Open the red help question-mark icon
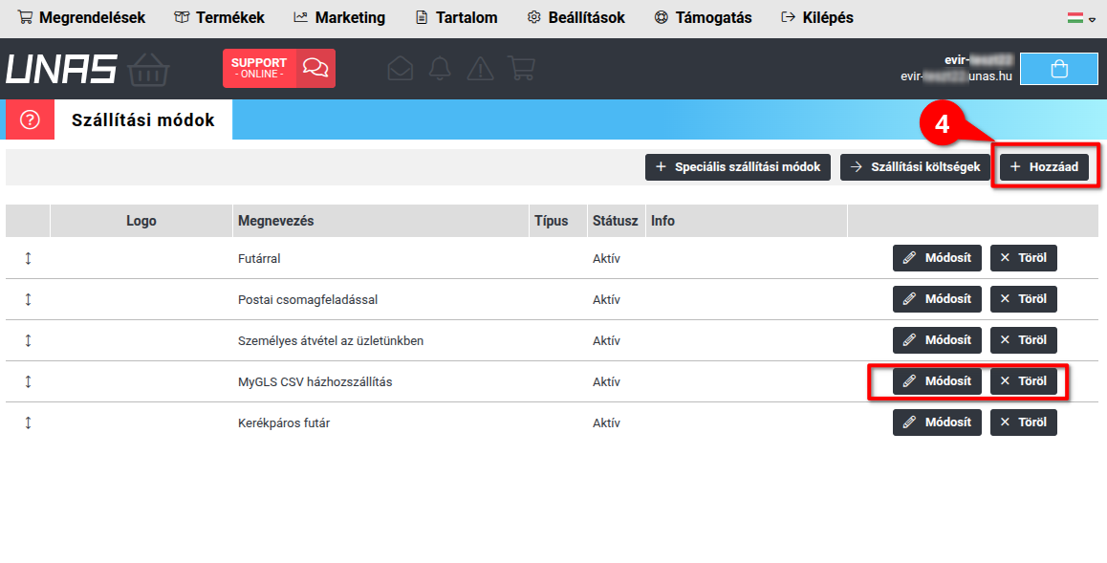The height and width of the screenshot is (563, 1107). tap(30, 119)
